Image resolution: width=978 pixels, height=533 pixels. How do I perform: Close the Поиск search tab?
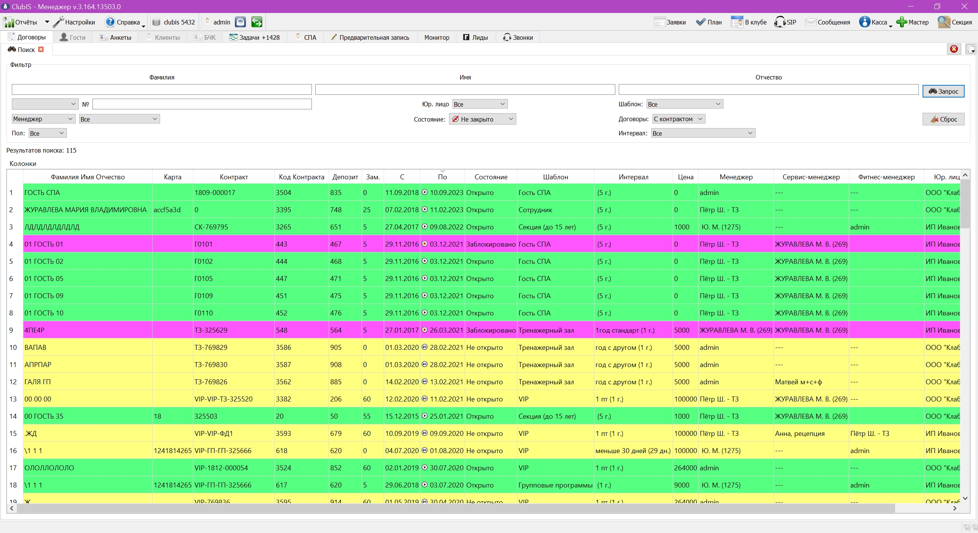41,49
